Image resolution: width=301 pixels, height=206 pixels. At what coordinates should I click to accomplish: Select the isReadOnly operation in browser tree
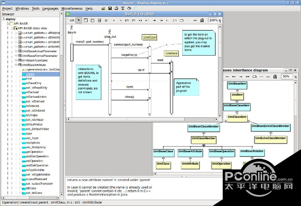[34, 83]
